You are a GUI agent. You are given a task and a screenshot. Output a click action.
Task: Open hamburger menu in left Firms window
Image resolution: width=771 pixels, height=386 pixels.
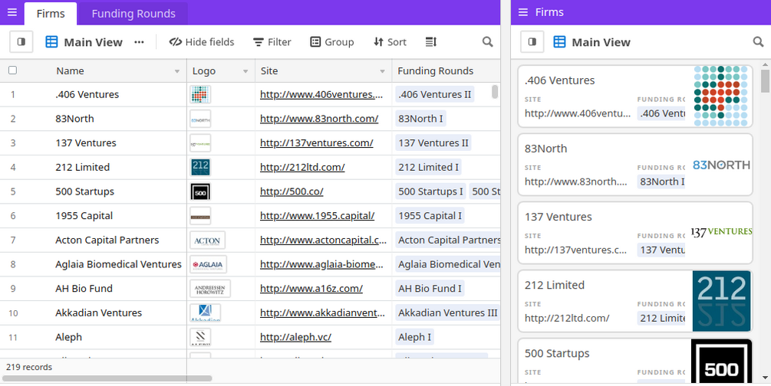12,12
